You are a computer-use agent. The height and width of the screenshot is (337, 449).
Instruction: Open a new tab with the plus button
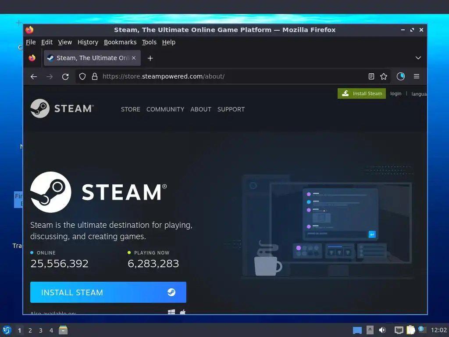(x=150, y=58)
